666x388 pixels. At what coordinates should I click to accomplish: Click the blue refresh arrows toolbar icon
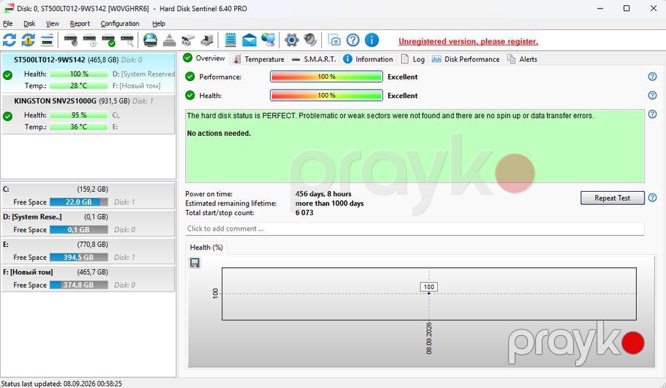(x=9, y=40)
